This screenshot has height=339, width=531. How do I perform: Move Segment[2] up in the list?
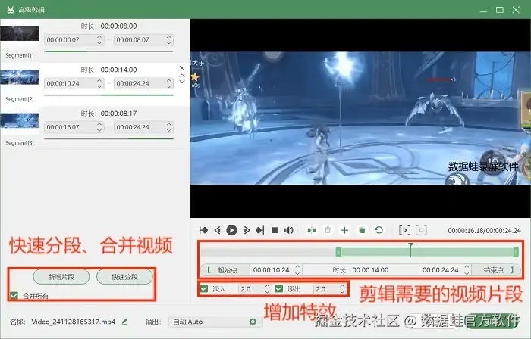tap(182, 76)
